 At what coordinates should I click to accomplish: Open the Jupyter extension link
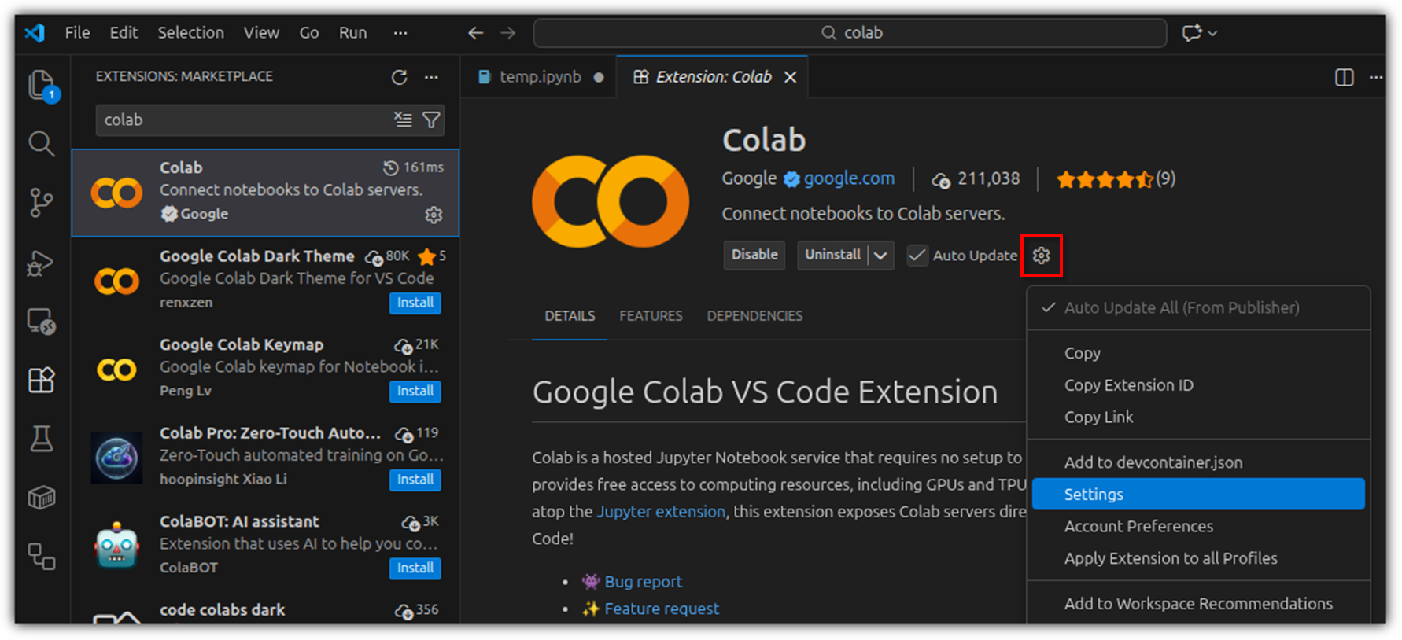click(661, 512)
